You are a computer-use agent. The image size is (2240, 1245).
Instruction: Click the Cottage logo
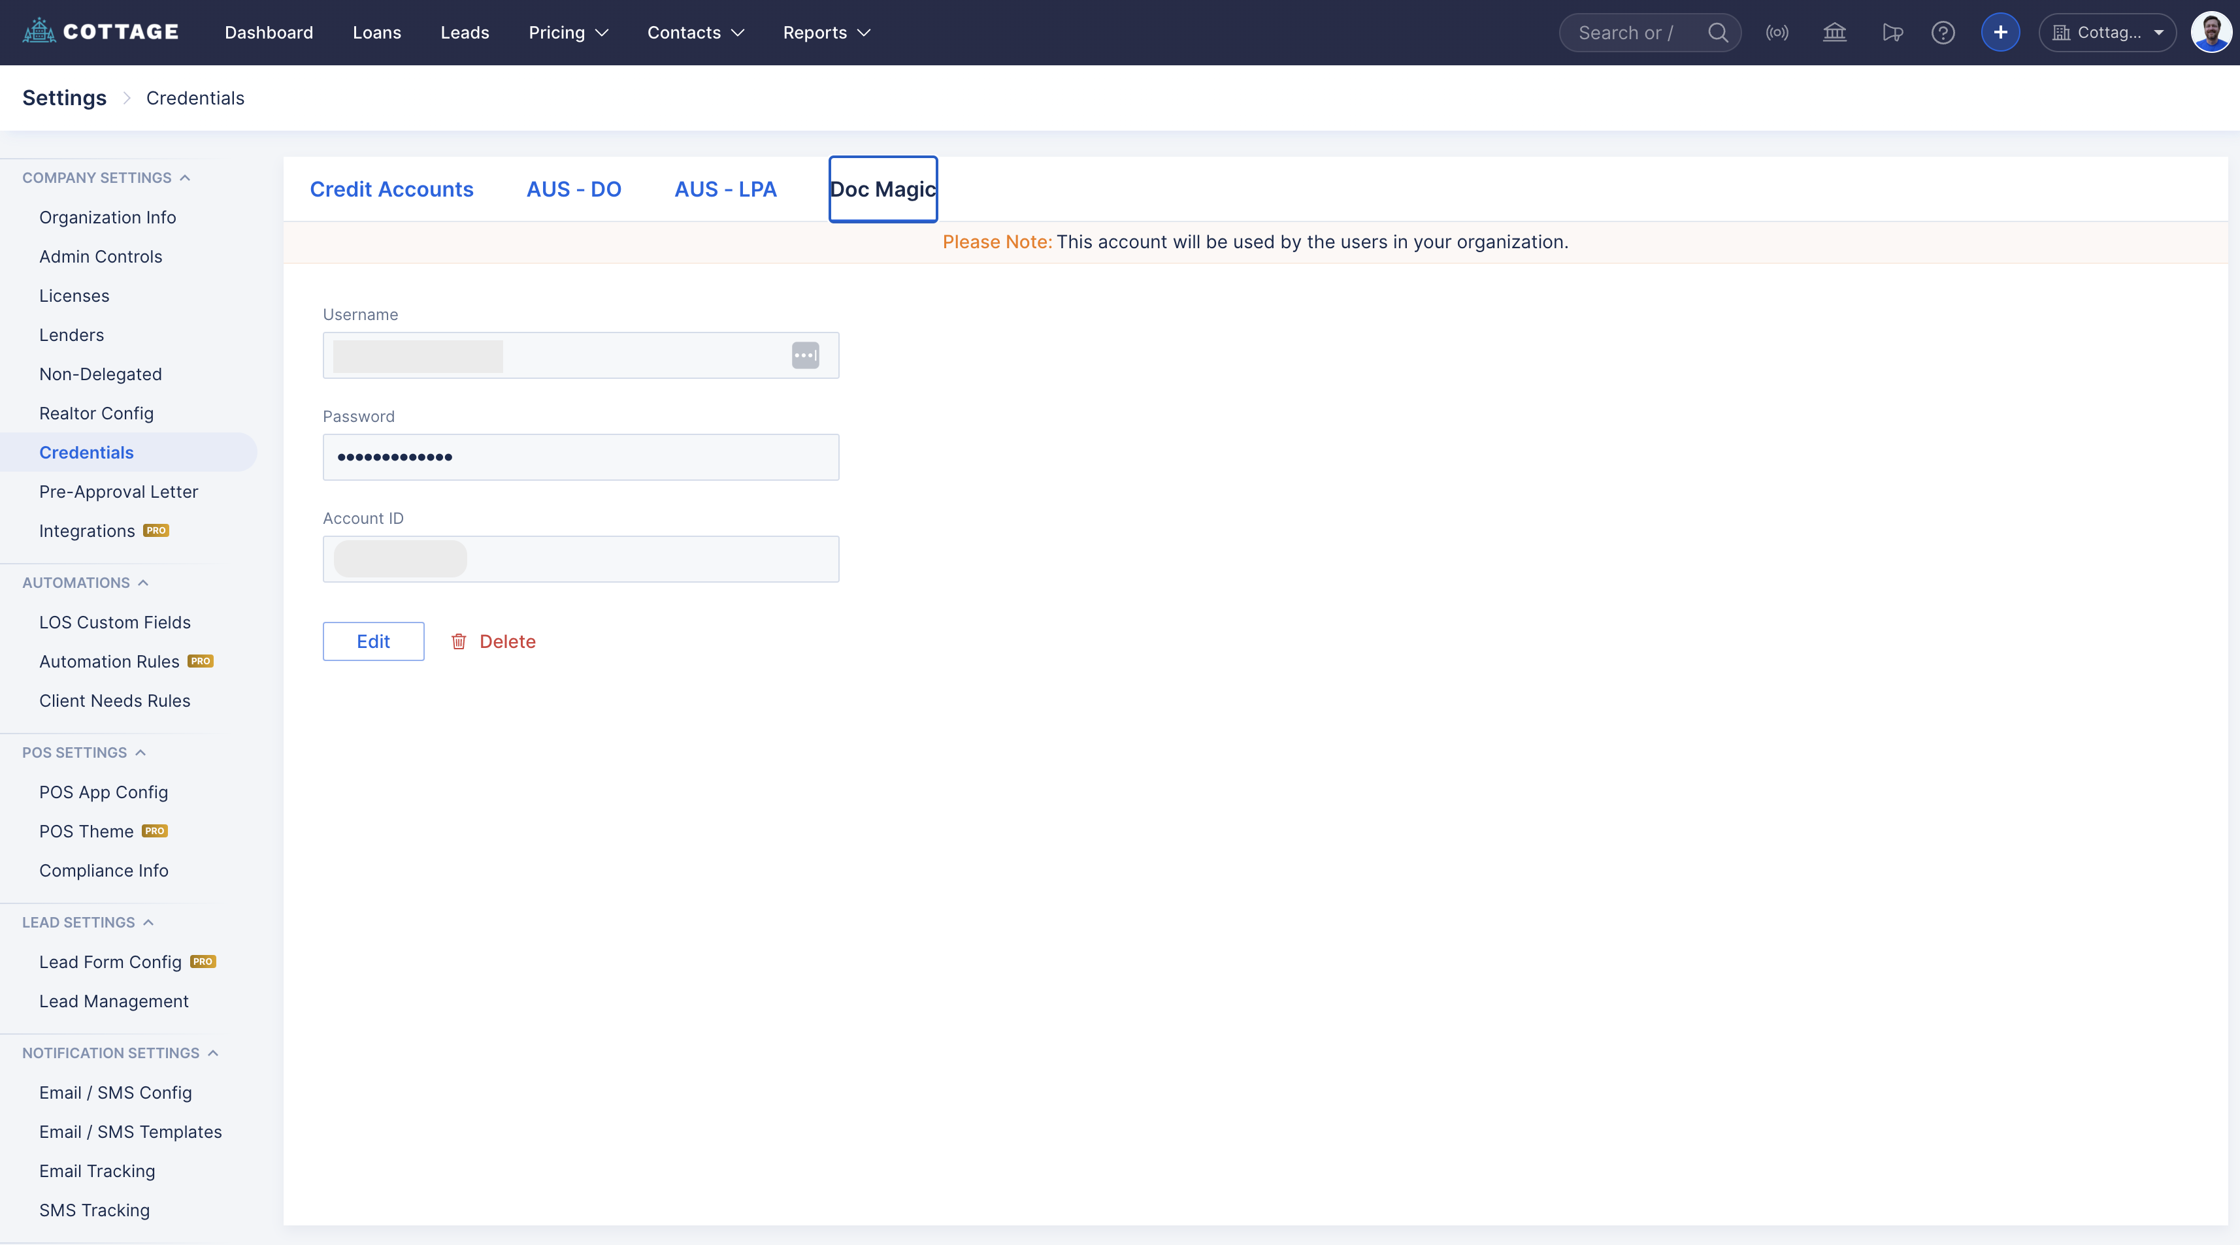click(101, 32)
